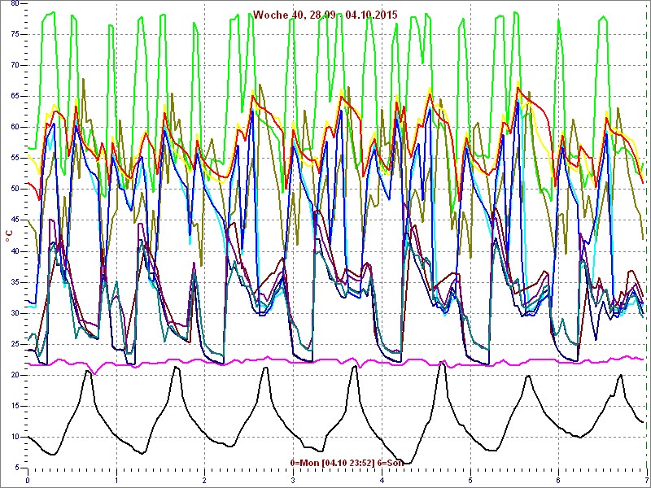Image resolution: width=651 pixels, height=488 pixels.
Task: Click the x-axis day label 2
Action: coord(205,481)
